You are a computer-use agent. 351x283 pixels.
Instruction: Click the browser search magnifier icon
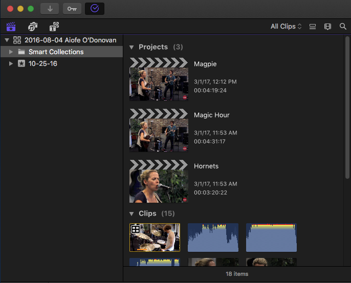(343, 27)
